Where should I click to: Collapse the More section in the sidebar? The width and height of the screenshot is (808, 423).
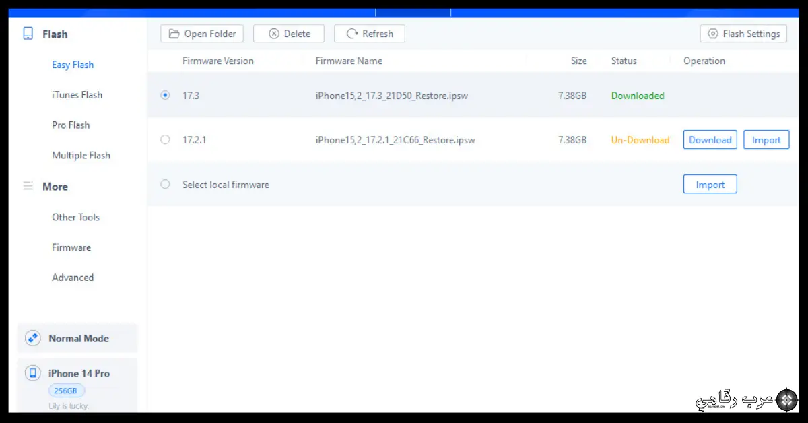point(55,186)
